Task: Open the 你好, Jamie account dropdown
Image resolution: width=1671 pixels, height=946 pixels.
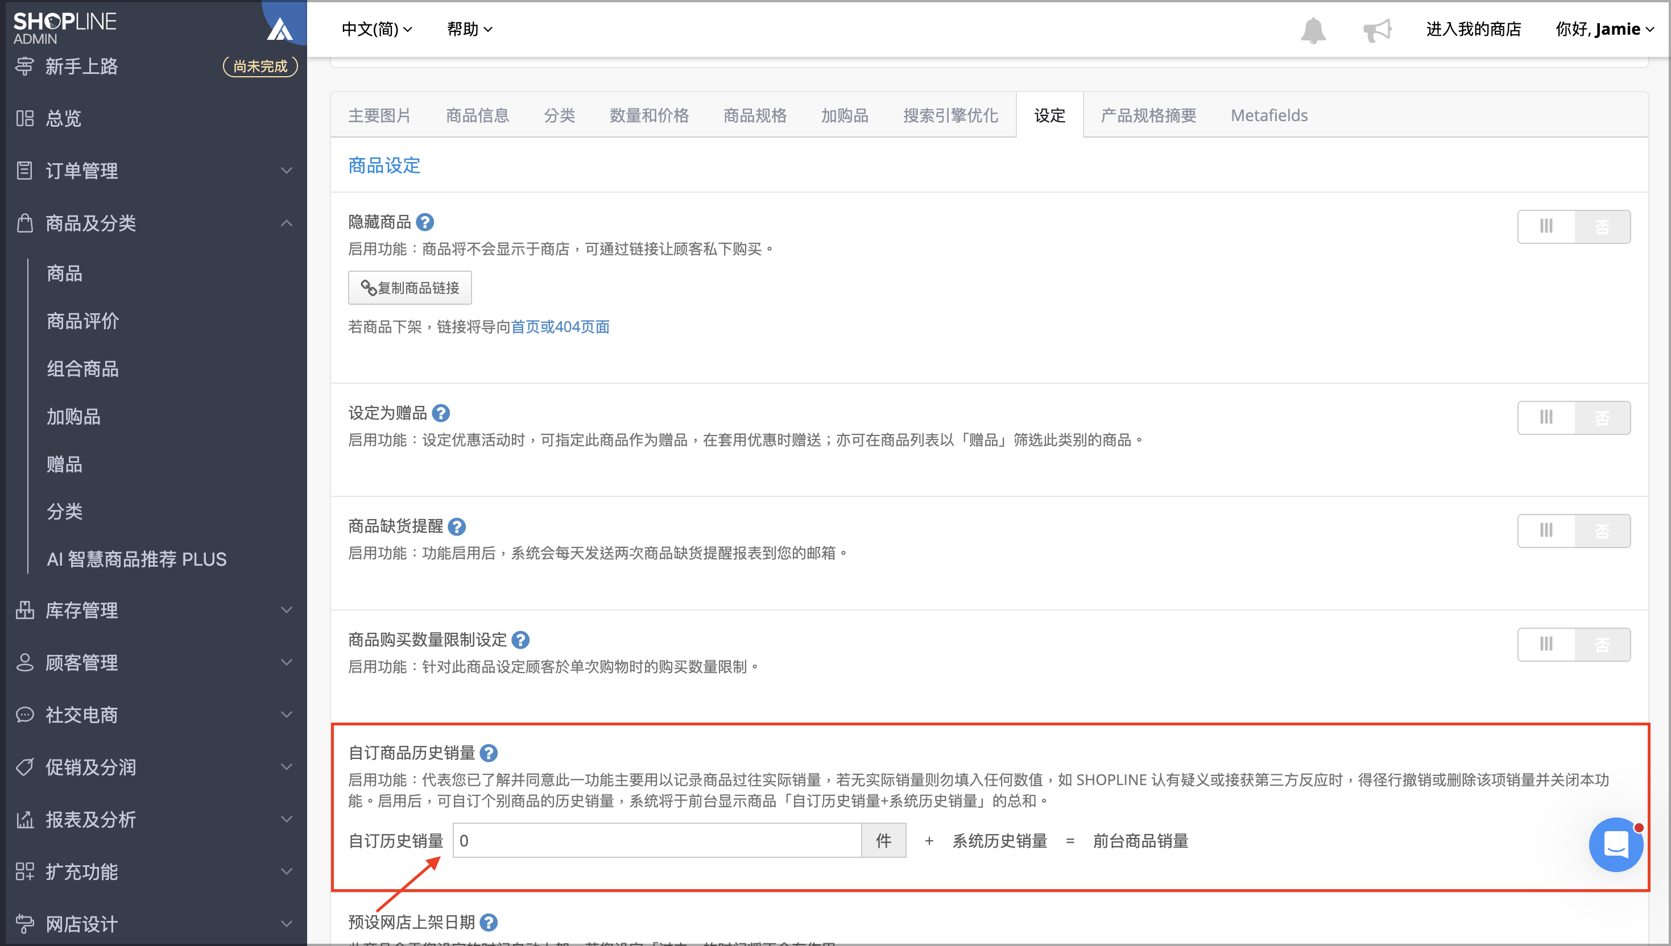Action: click(x=1604, y=29)
